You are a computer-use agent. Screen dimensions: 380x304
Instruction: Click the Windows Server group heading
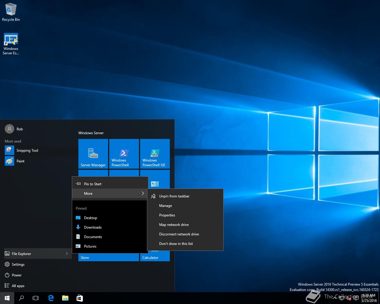(91, 133)
